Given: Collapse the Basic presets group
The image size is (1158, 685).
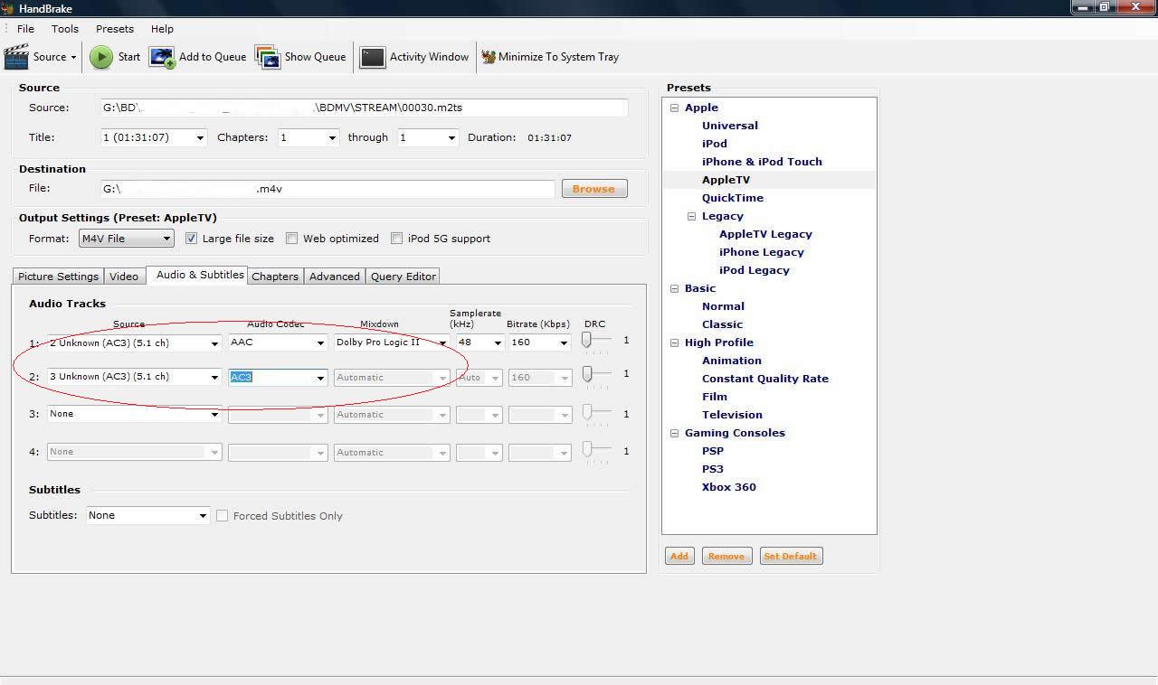Looking at the screenshot, I should tap(674, 288).
